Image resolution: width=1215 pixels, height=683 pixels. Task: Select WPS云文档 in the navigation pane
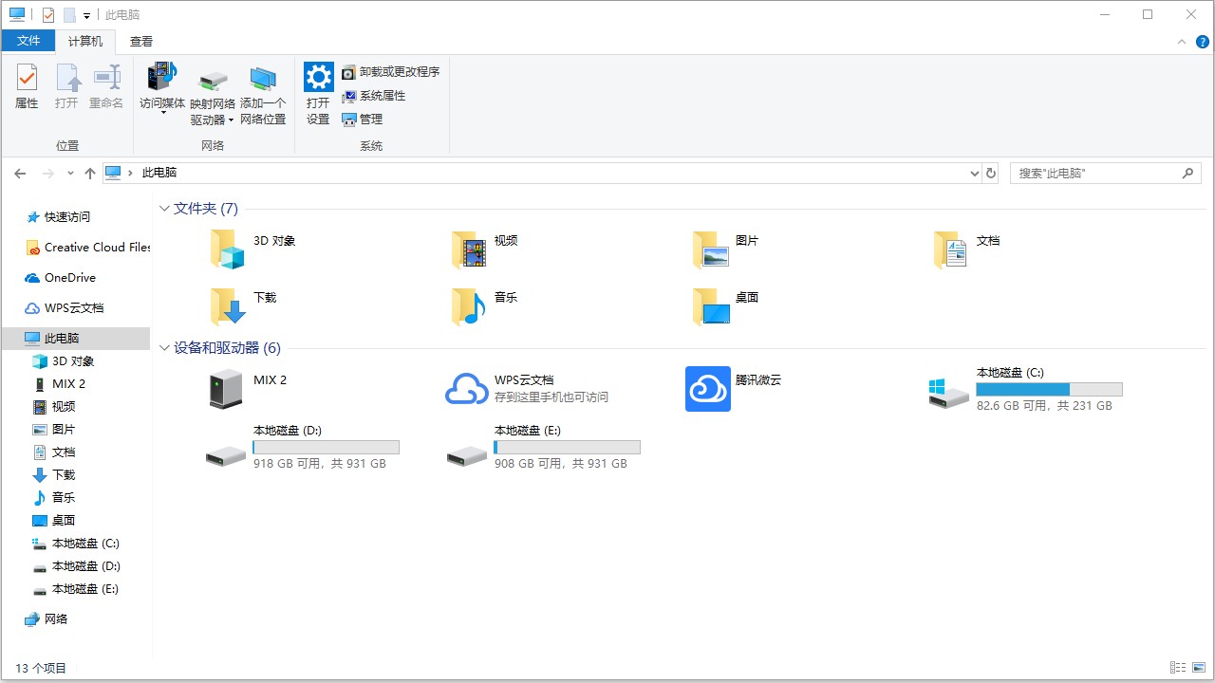point(65,308)
